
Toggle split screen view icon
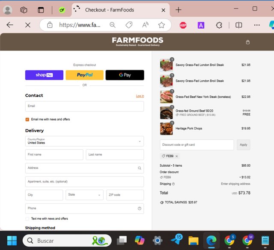click(239, 25)
